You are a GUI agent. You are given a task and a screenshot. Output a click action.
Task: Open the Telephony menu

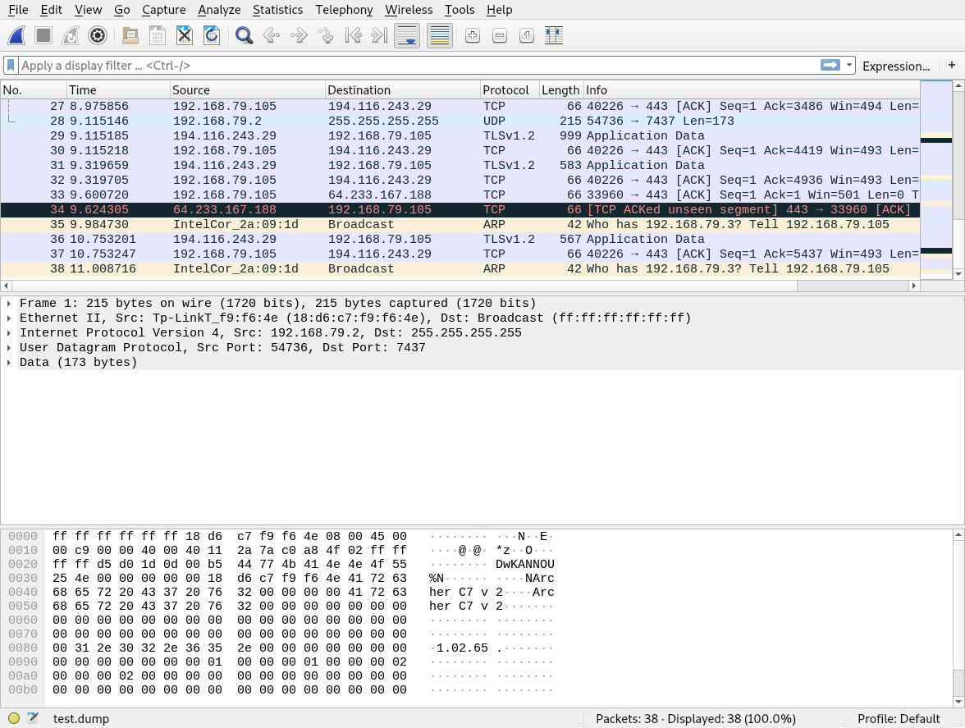(x=344, y=10)
